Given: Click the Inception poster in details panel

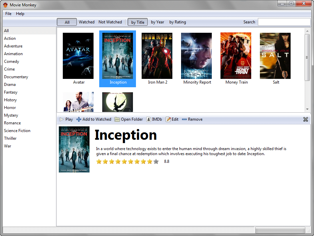Looking at the screenshot, I should pyautogui.click(x=74, y=149).
